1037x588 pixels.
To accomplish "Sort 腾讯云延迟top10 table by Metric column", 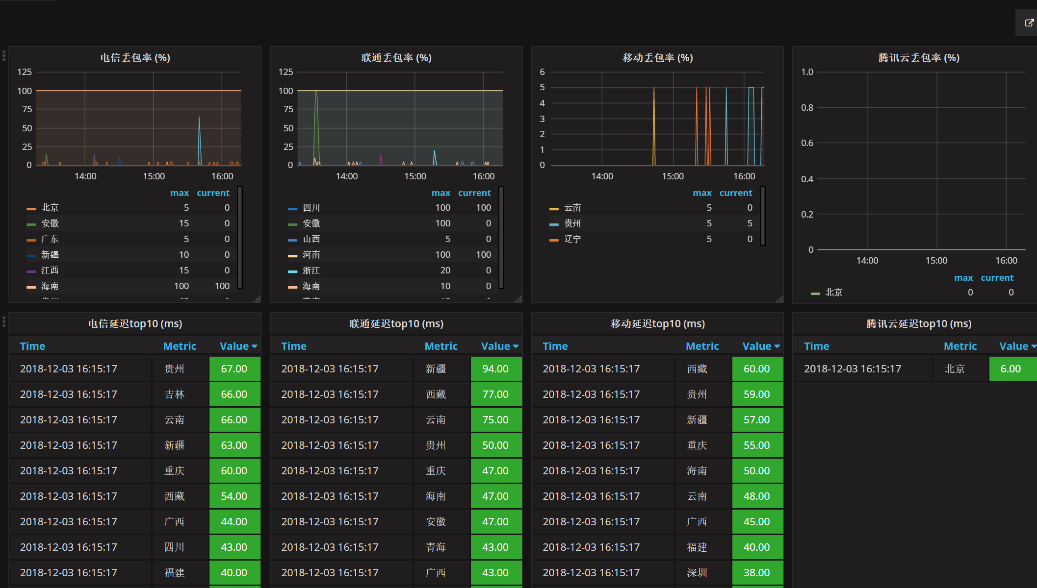I will click(x=960, y=346).
